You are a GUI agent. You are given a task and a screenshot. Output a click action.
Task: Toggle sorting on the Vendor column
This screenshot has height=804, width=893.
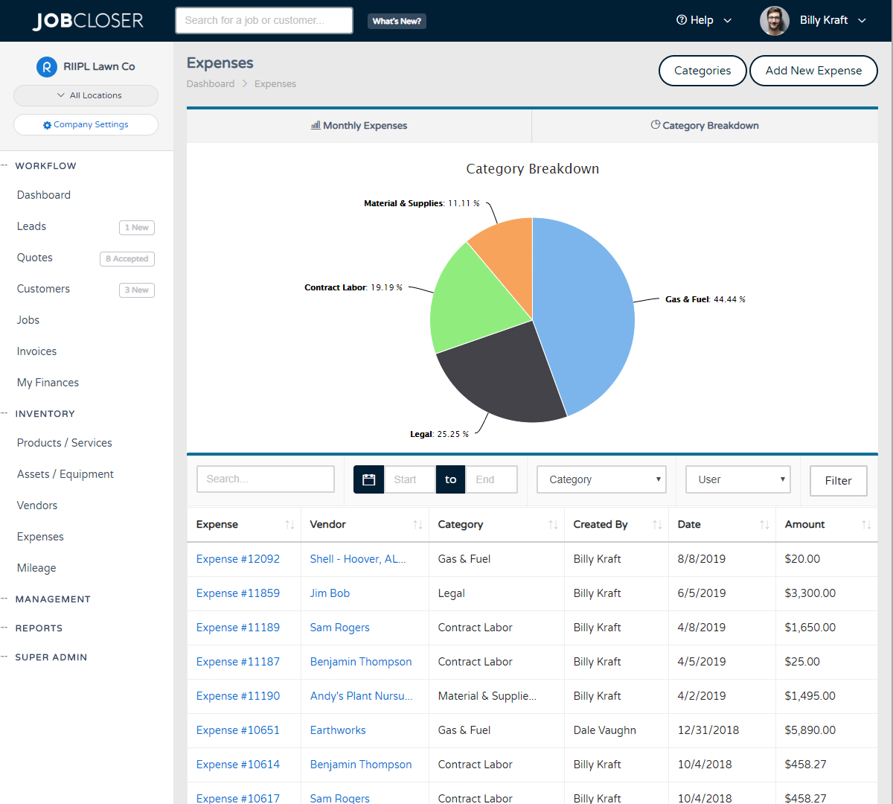415,524
